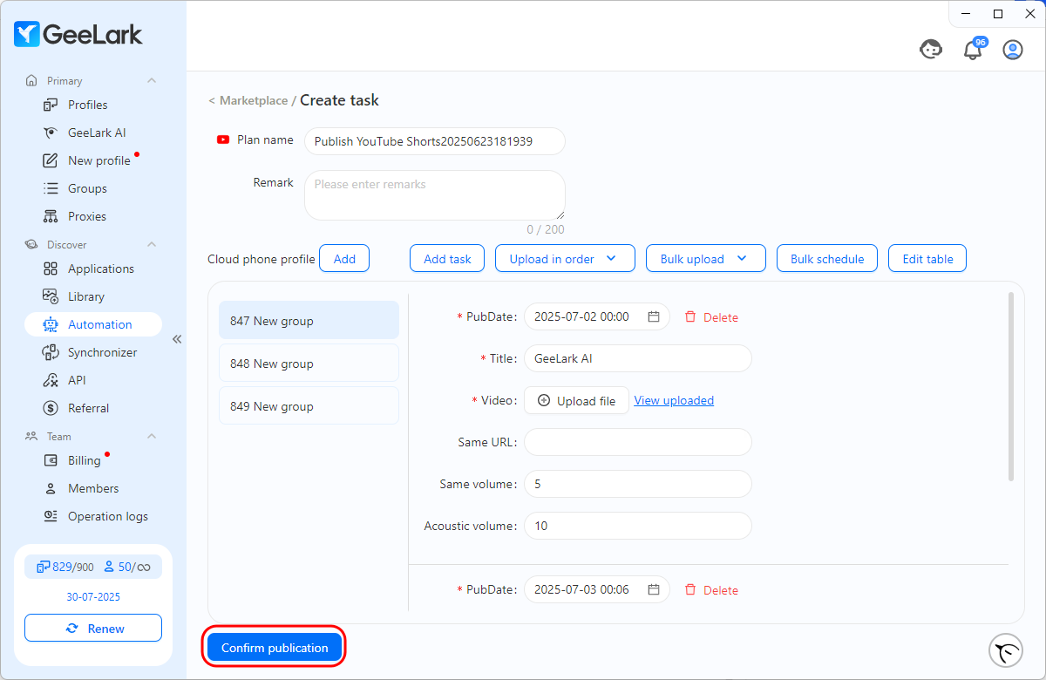This screenshot has width=1046, height=680.
Task: Click the Plan name input field
Action: (x=434, y=141)
